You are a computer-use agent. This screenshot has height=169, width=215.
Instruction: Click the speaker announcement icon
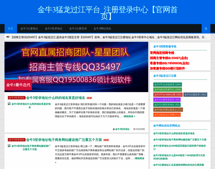pyautogui.click(x=8, y=37)
